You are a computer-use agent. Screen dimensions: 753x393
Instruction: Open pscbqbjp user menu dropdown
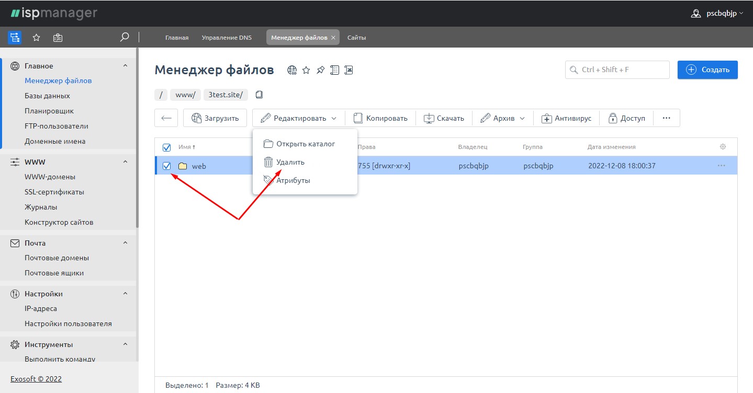pos(724,14)
